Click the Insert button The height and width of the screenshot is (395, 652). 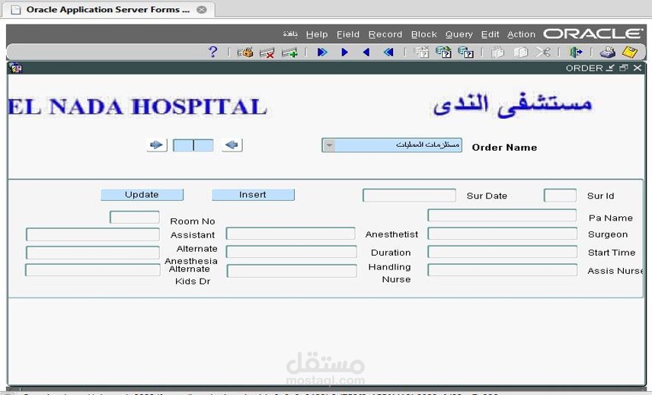(x=253, y=195)
